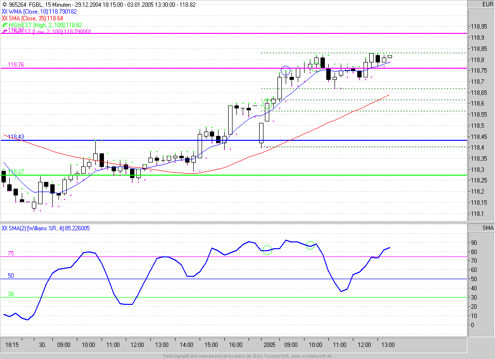The height and width of the screenshot is (359, 495).
Task: Click the 80 value on the indicator axis
Action: [x=474, y=252]
